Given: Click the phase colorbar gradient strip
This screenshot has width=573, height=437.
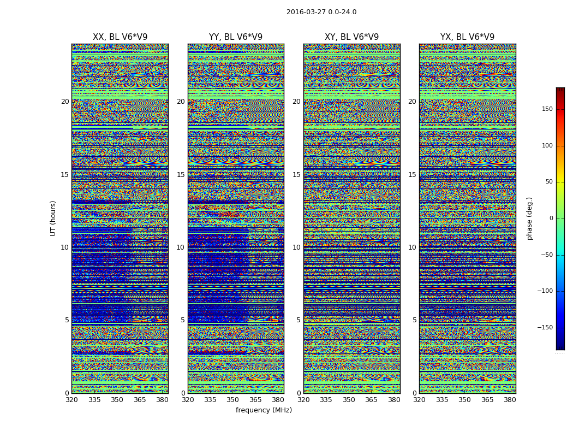Looking at the screenshot, I should click(x=560, y=218).
